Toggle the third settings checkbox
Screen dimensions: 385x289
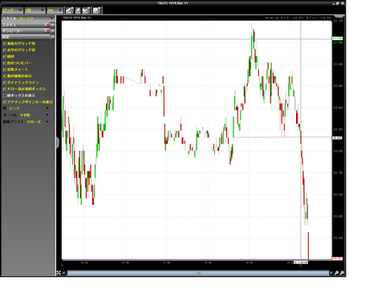5,56
